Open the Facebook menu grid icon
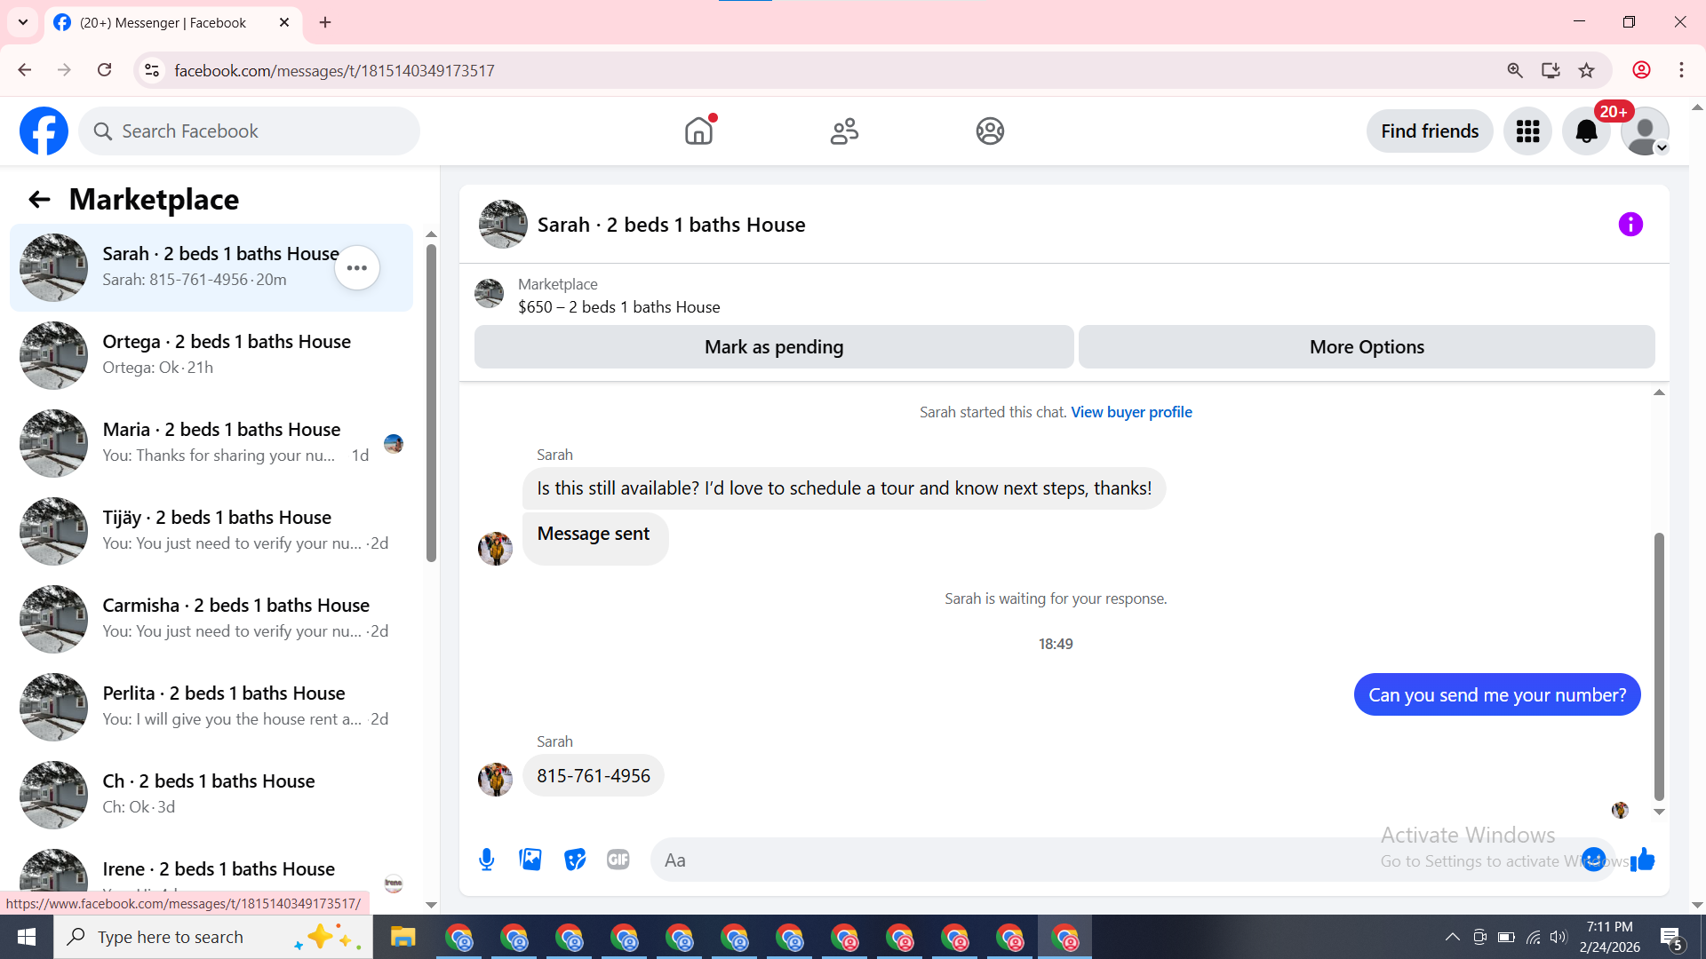 click(x=1527, y=131)
